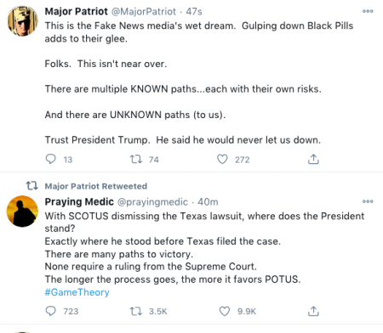Open the Major Patriot display name
This screenshot has height=333, width=383.
point(76,12)
